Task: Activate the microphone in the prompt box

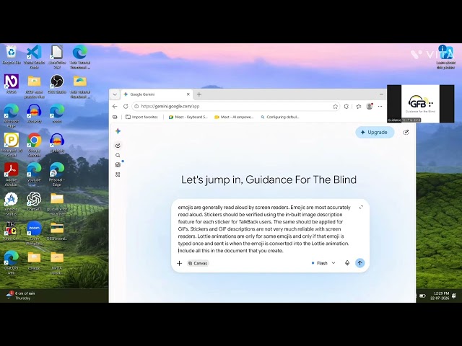Action: (x=347, y=263)
